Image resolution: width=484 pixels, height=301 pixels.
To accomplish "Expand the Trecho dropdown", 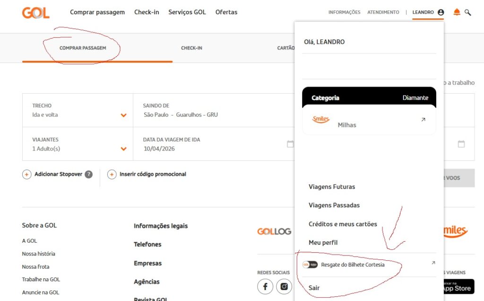I will (x=123, y=115).
